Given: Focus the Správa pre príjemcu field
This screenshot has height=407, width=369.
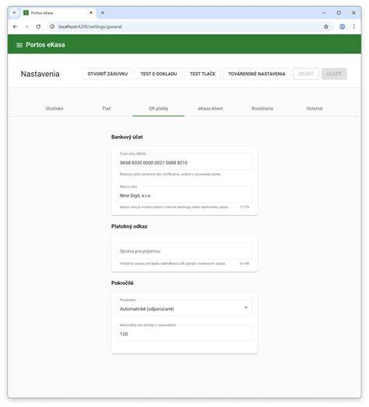Looking at the screenshot, I should pos(184,251).
